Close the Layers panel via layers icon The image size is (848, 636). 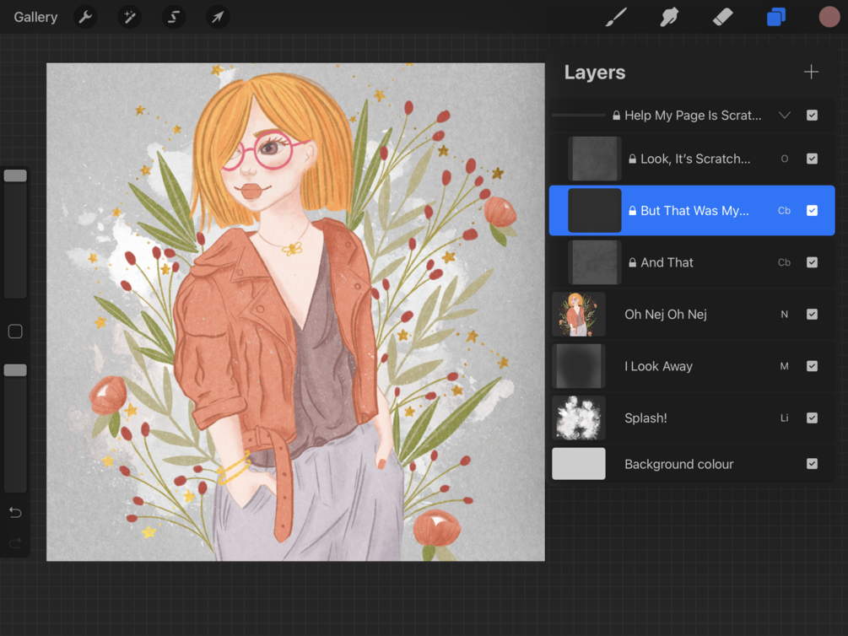point(776,17)
